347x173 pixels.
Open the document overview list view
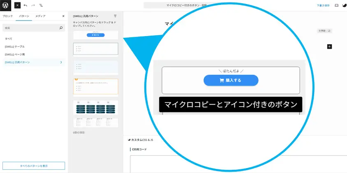[41, 5]
